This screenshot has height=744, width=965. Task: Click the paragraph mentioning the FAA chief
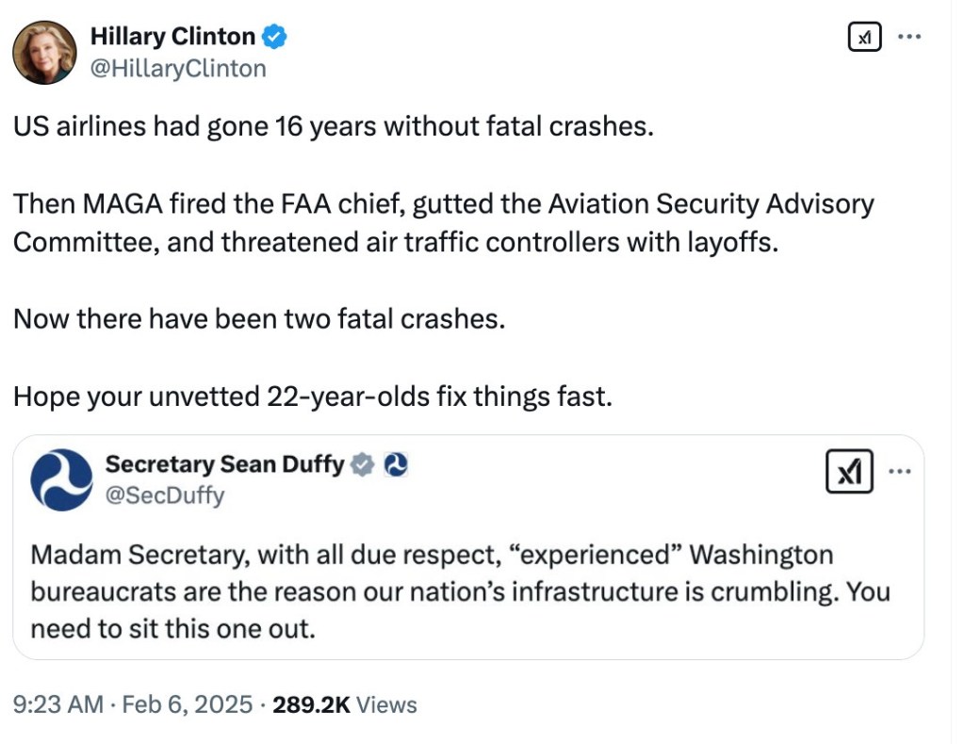coord(443,222)
